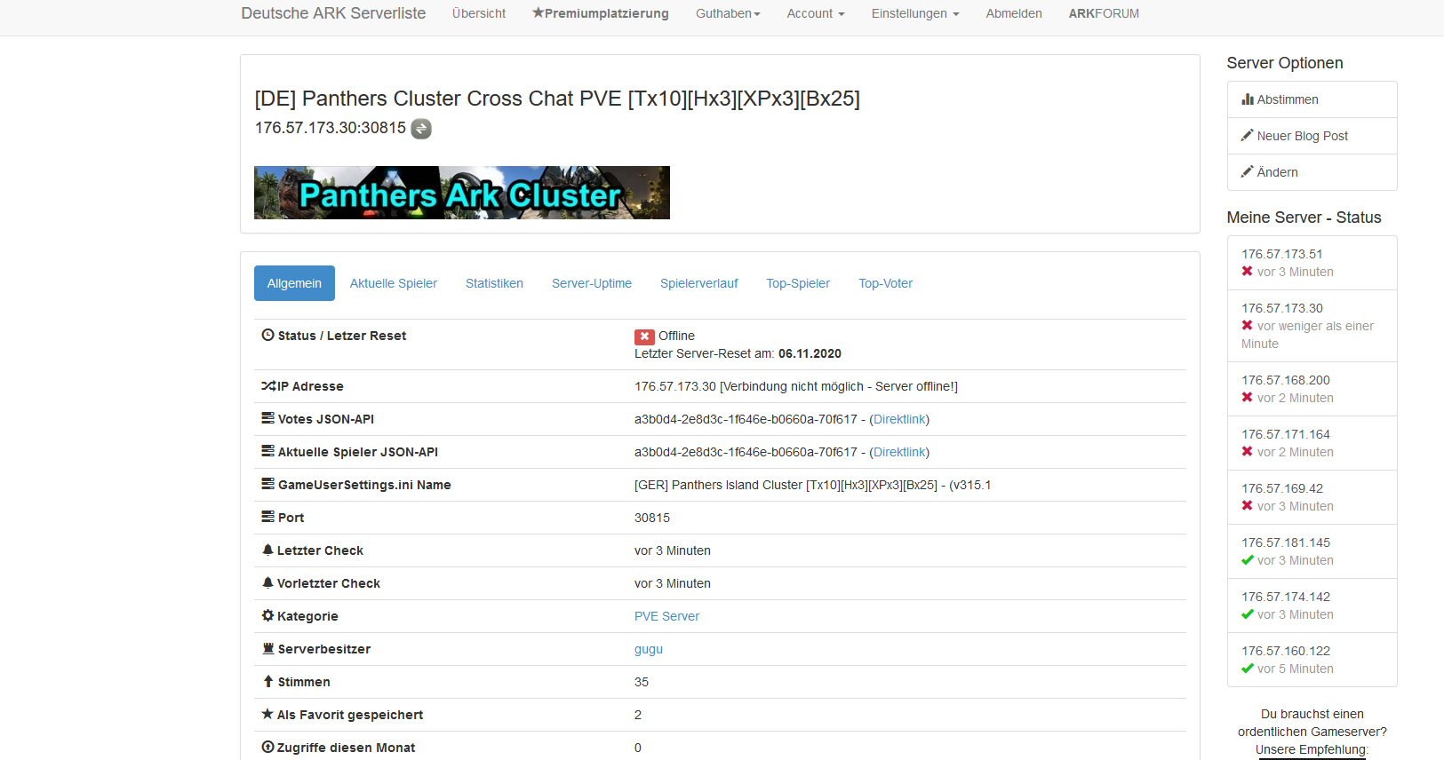Open the Votes JSON-API Direktlink
Image resolution: width=1444 pixels, height=760 pixels.
[899, 419]
